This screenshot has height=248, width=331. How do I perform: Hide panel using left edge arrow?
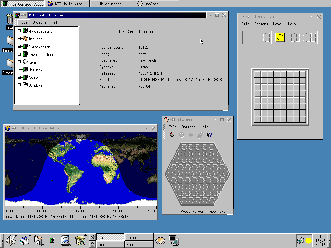tap(2, 240)
